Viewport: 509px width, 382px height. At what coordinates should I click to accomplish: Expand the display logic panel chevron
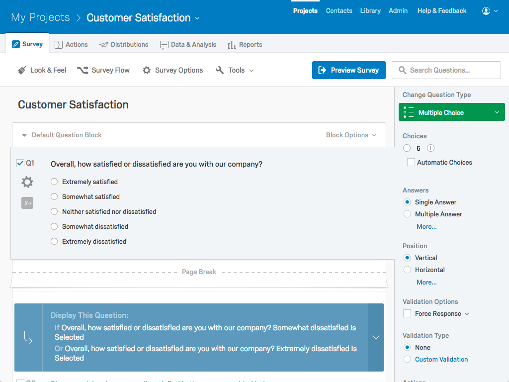tap(376, 337)
